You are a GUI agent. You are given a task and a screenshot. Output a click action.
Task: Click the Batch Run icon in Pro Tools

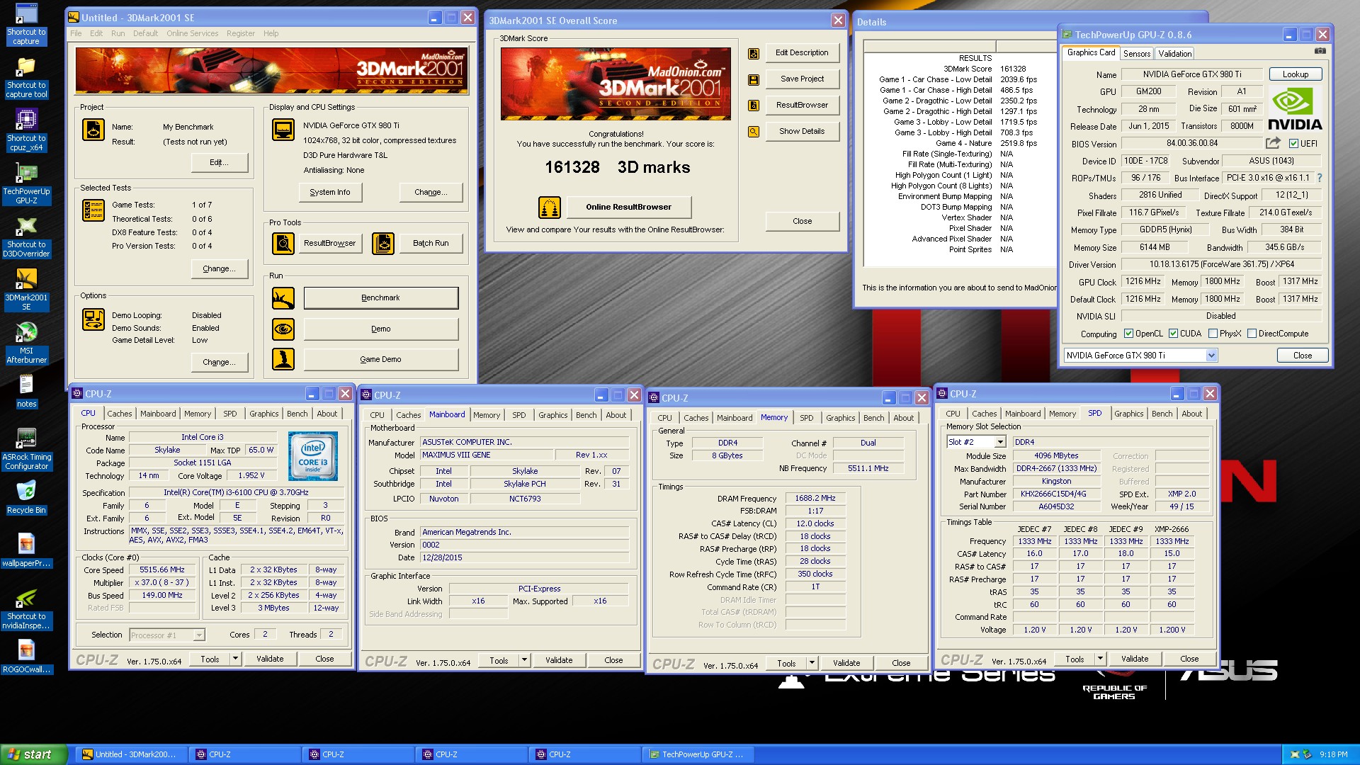383,244
